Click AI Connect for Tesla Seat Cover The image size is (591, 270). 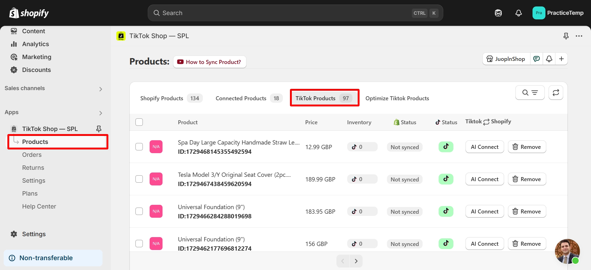tap(484, 179)
